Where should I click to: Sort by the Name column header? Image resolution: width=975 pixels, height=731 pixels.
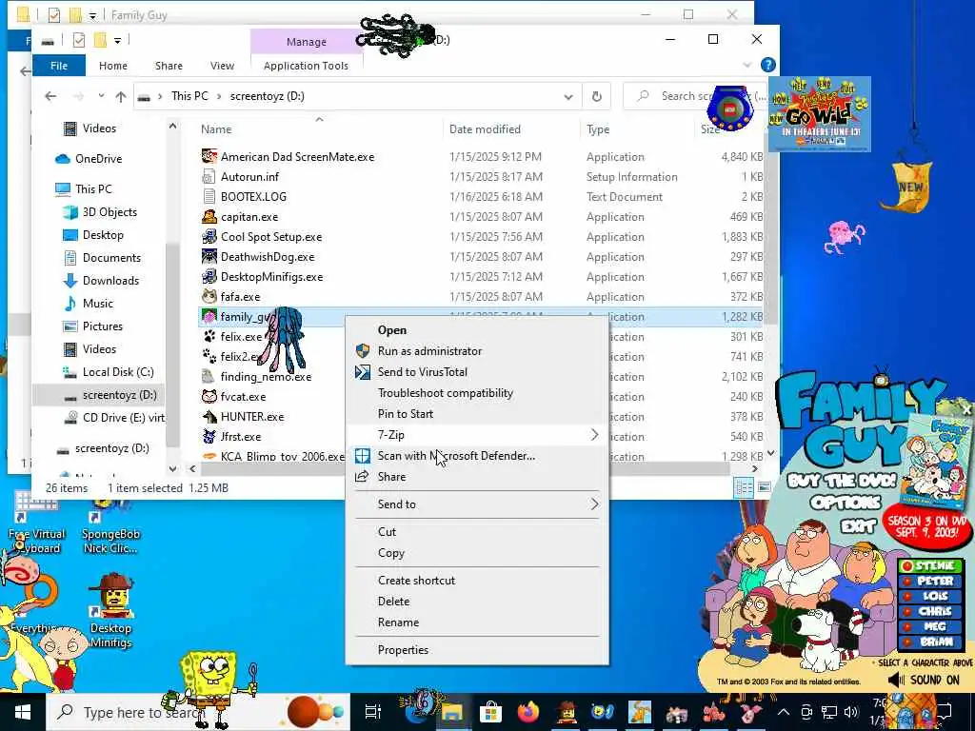point(216,129)
